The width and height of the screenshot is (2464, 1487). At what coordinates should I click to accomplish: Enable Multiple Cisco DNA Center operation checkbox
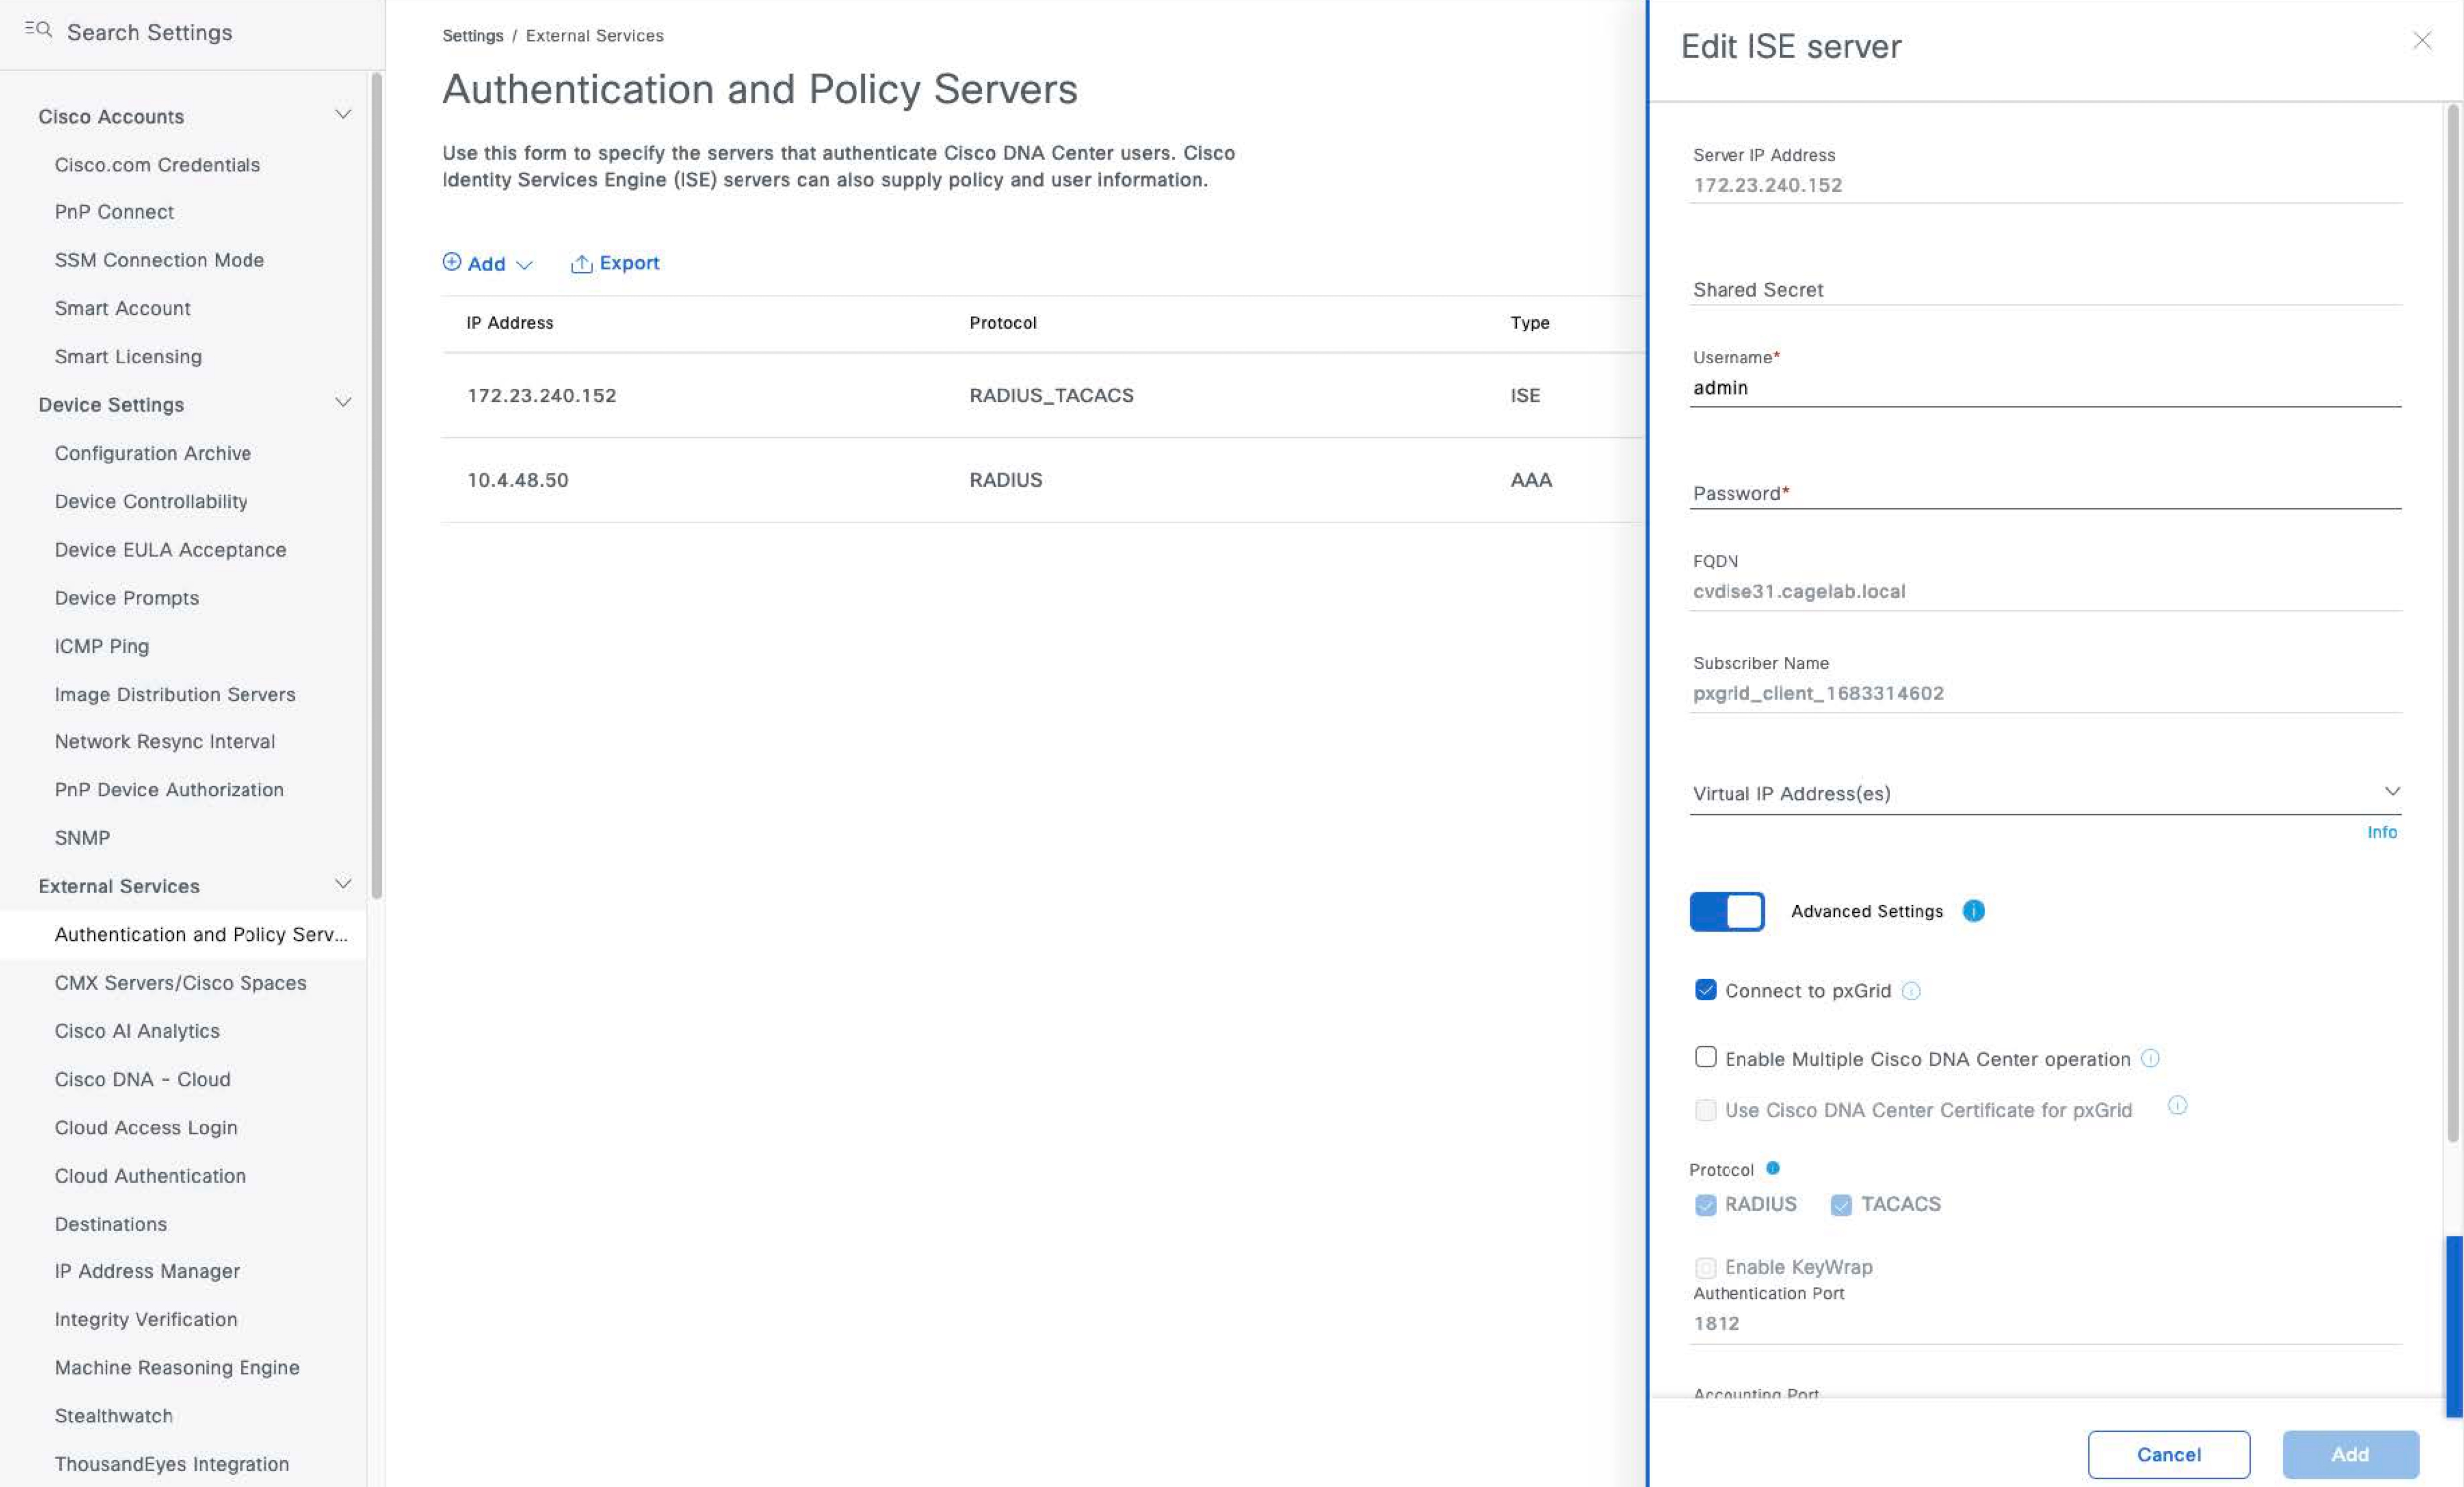point(1706,1057)
